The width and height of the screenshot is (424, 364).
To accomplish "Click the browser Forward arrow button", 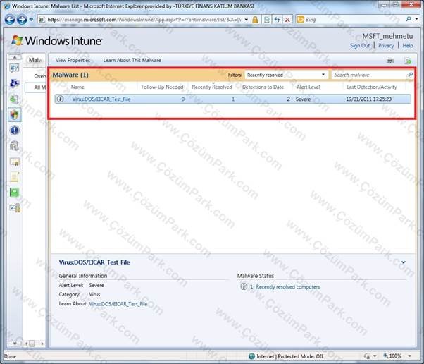I will (22, 20).
